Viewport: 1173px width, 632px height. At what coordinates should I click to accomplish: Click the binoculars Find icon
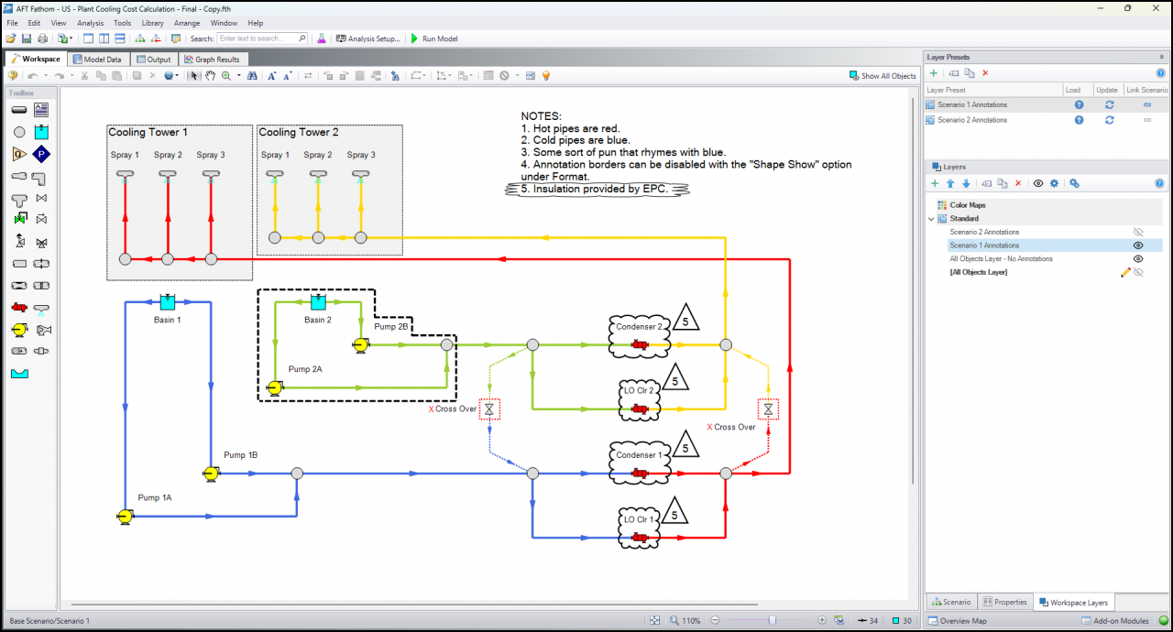click(x=252, y=76)
